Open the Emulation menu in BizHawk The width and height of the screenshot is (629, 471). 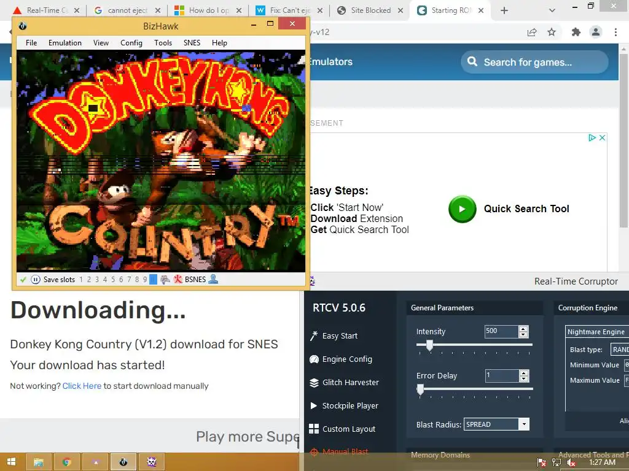pos(65,43)
